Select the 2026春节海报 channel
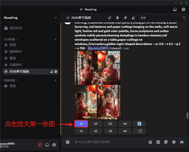This screenshot has height=152, width=189. pos(31,71)
